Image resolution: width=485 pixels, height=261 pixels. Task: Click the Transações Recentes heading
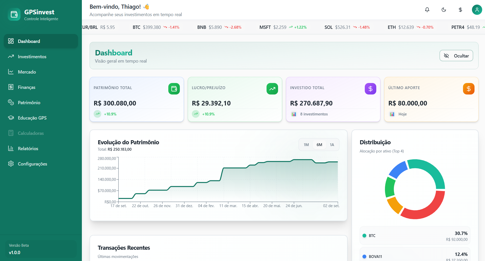pos(124,248)
